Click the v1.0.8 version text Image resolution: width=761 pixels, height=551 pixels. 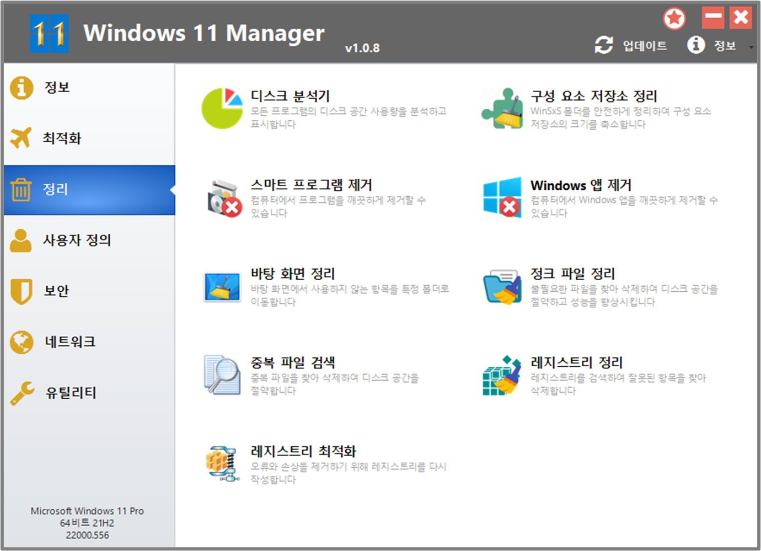click(x=362, y=48)
